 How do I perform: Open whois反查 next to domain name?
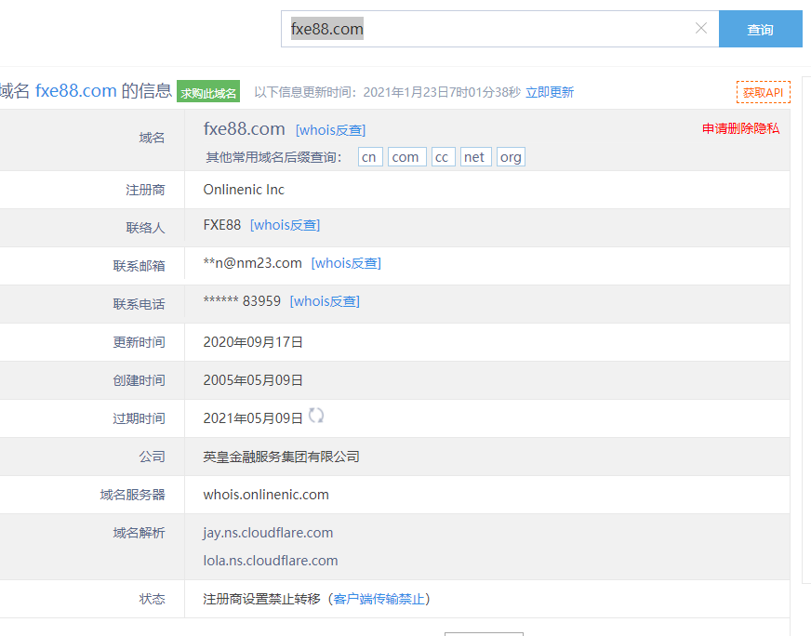[x=330, y=130]
